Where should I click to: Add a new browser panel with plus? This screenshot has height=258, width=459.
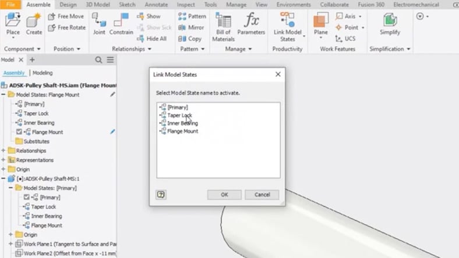32,60
